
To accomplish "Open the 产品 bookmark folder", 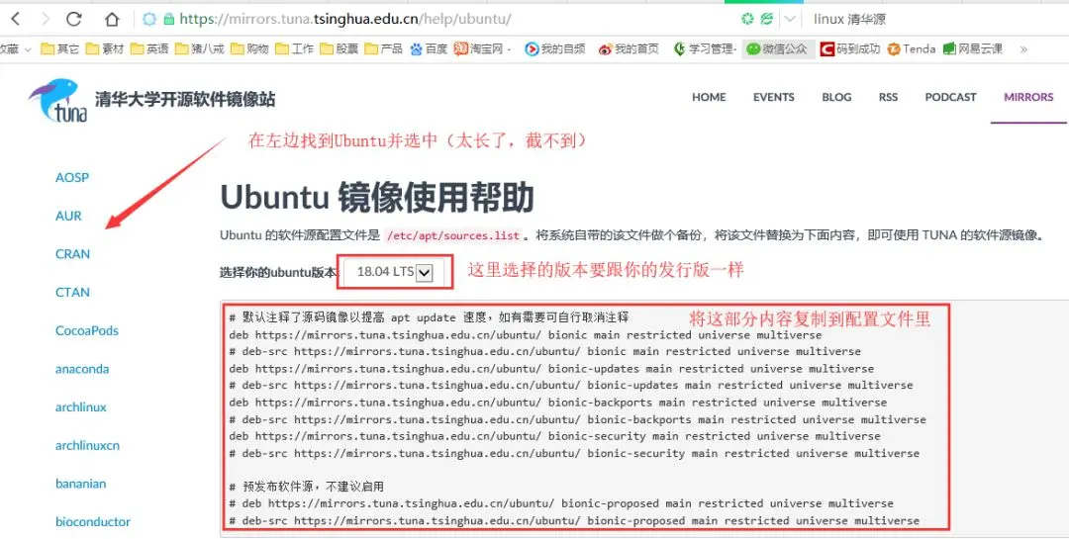I will tap(383, 49).
